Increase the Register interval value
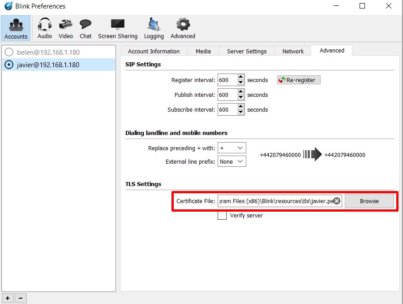 240,77
